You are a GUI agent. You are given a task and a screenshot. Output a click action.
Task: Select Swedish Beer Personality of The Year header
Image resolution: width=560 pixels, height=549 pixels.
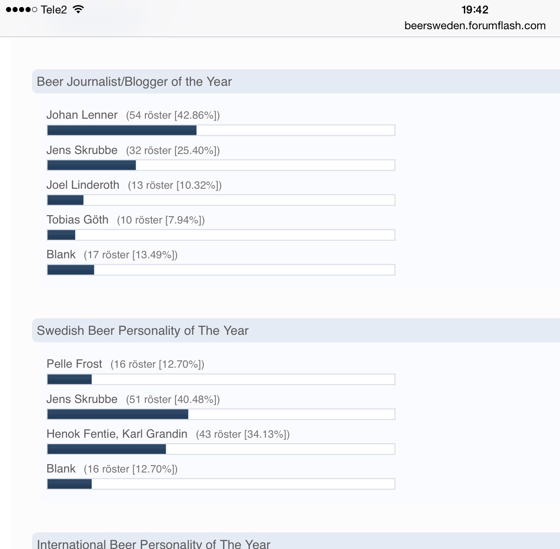point(143,331)
